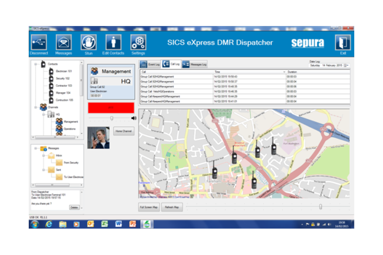Select the Management channel in tree
The image size is (383, 255).
70,122
